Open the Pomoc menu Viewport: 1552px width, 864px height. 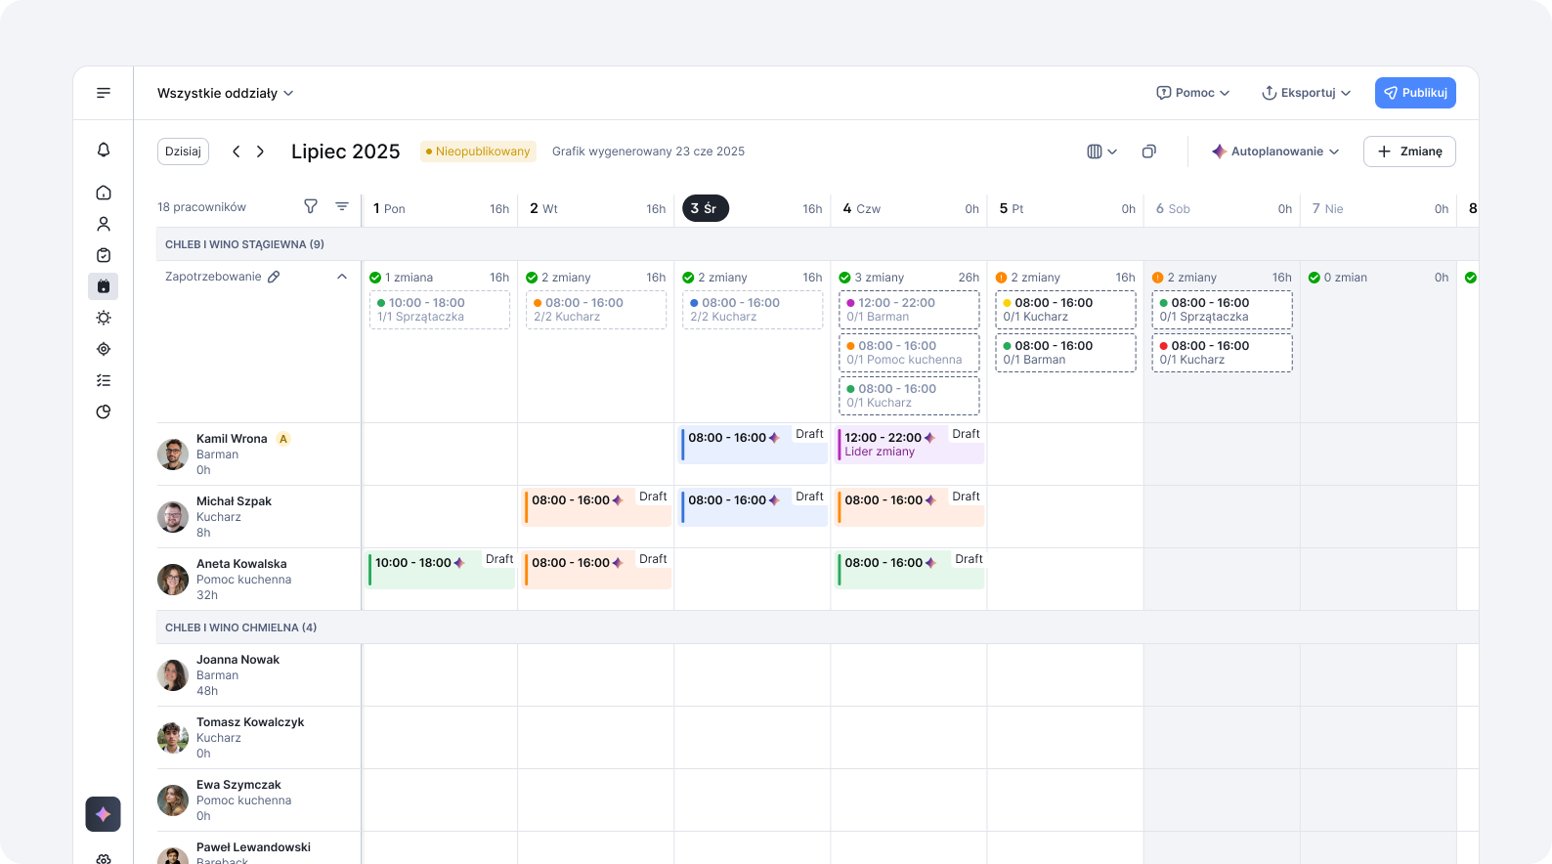tap(1193, 93)
